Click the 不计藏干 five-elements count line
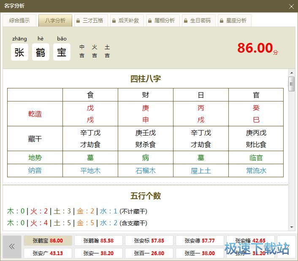 click(77, 211)
